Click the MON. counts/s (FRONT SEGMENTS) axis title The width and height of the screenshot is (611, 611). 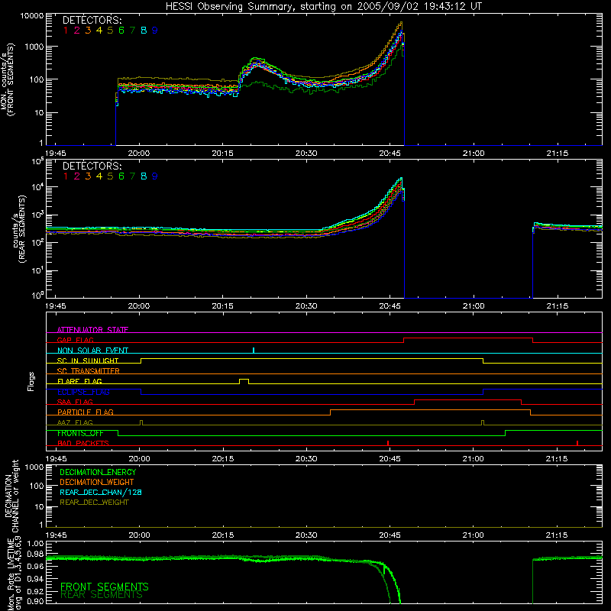click(x=8, y=79)
